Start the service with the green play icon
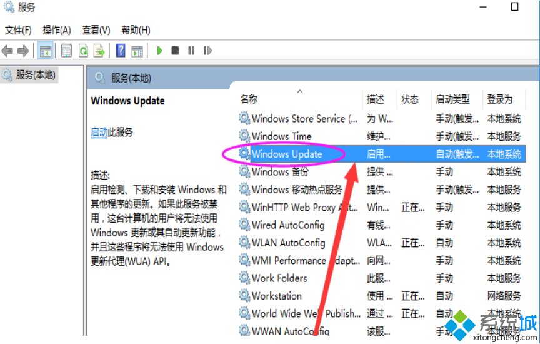The width and height of the screenshot is (540, 344). [x=159, y=51]
